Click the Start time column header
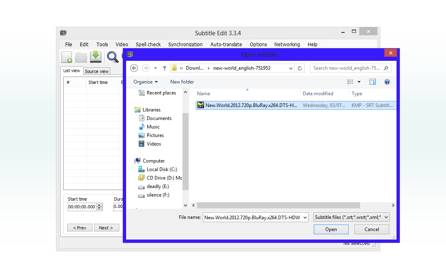This screenshot has width=446, height=274. point(98,82)
